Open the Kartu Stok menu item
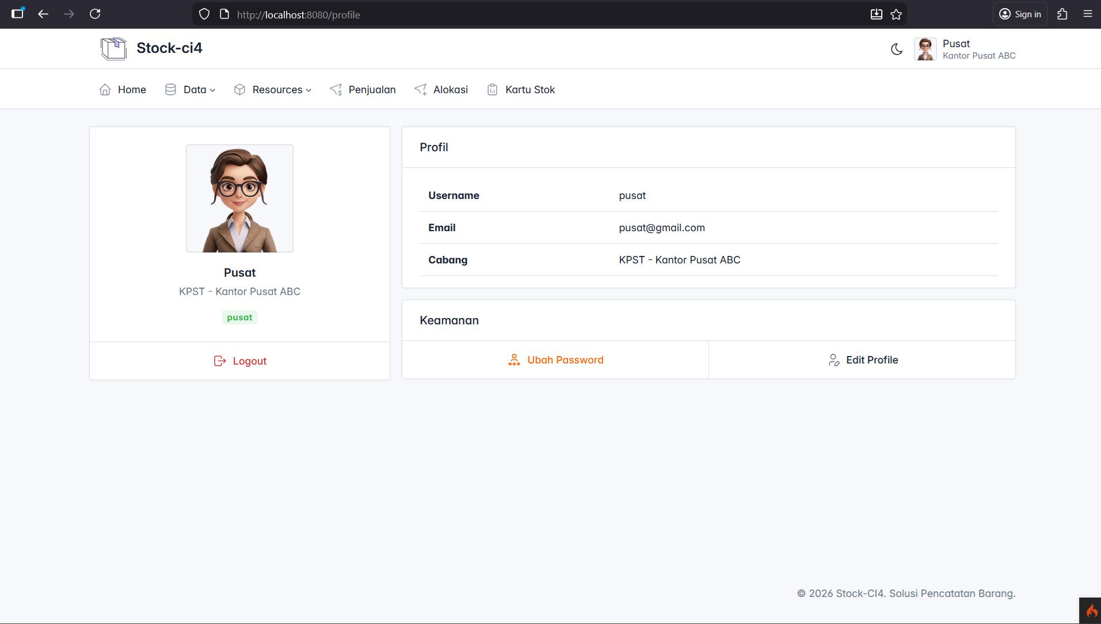The width and height of the screenshot is (1101, 624). pos(521,90)
